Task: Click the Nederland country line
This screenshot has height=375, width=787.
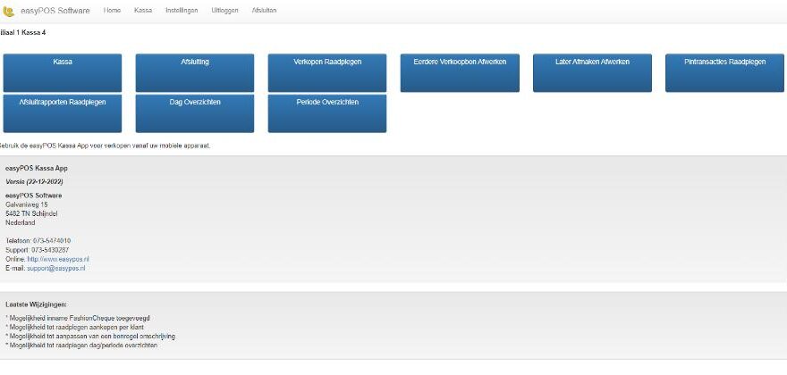Action: tap(20, 222)
